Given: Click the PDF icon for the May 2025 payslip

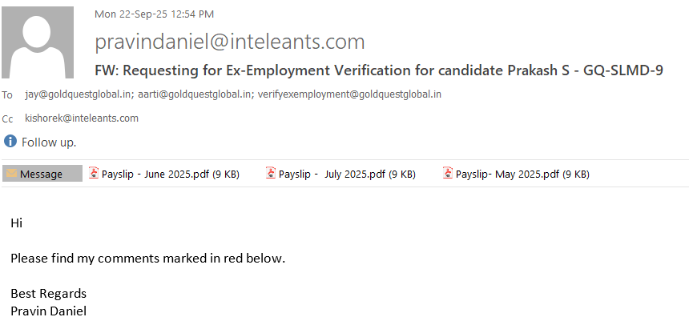Looking at the screenshot, I should 449,174.
